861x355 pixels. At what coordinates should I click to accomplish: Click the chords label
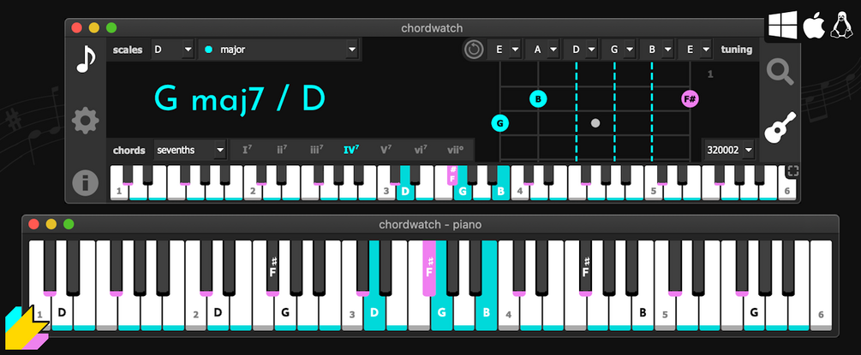[129, 150]
